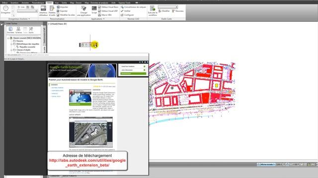
Task: Switch to the Paramétrique ribbon tab
Action: tap(38, 2)
